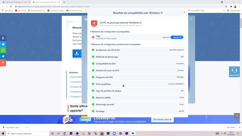Screen dimensions: 242x136
Task: Click green shield next to Architecture de CPU & OS
Action: (x=93, y=50)
